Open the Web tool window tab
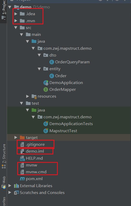This screenshot has height=206, width=131. click(x=4, y=182)
